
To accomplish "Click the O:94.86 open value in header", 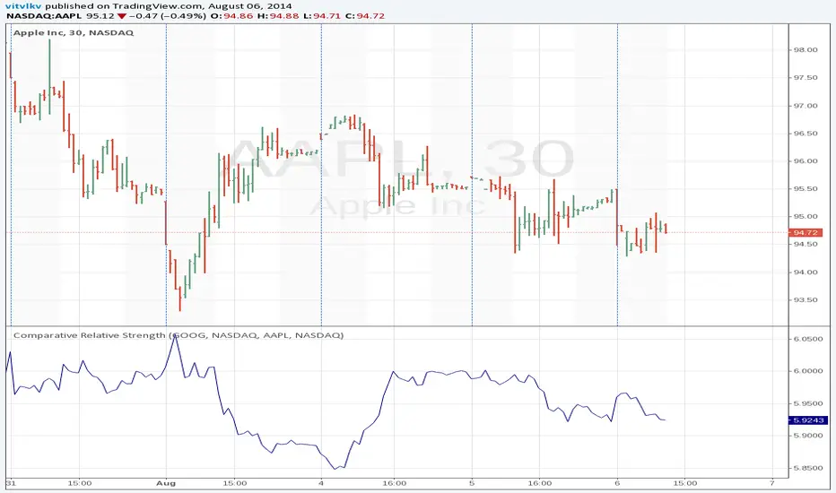I will point(232,16).
